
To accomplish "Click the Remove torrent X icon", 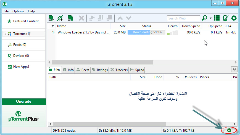I will [81, 18].
